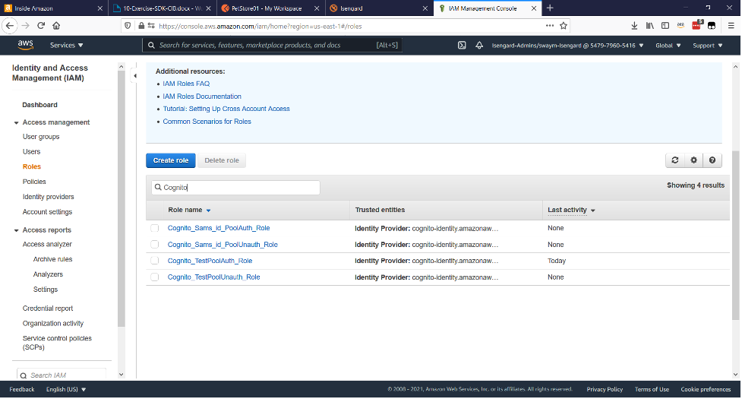The image size is (742, 399).
Task: Switch to Inside Amazon tab
Action: [53, 8]
